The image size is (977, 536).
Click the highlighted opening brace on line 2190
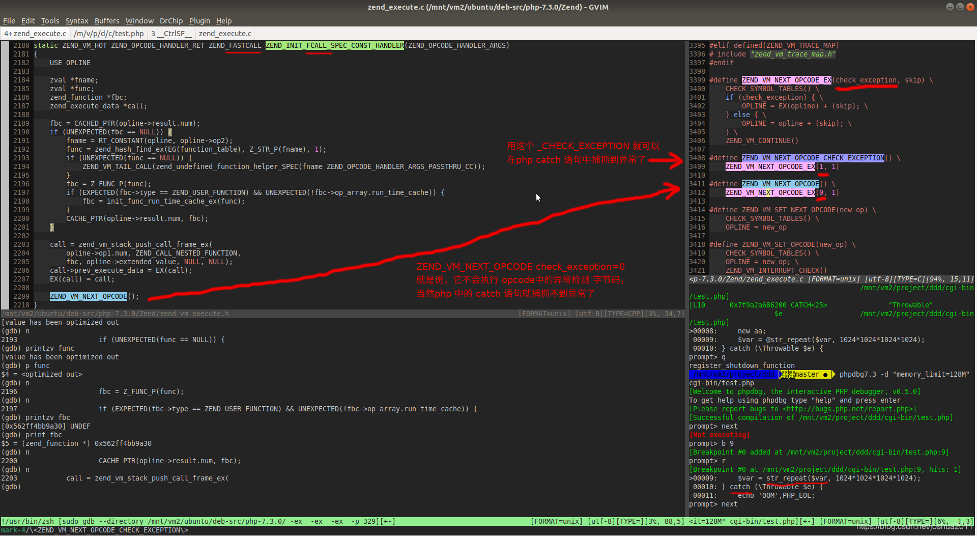click(170, 132)
